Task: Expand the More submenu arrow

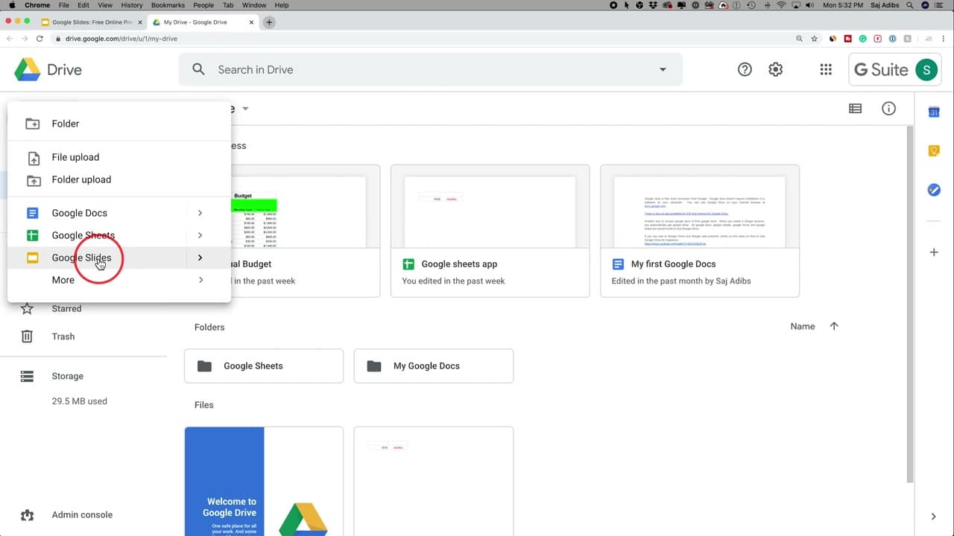Action: coord(200,280)
